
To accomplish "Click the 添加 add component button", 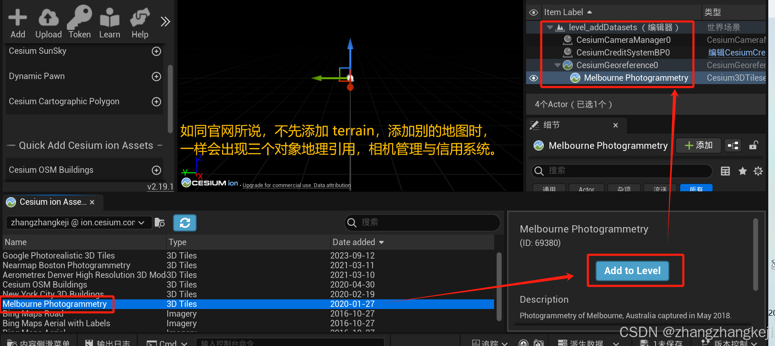I will tap(698, 145).
